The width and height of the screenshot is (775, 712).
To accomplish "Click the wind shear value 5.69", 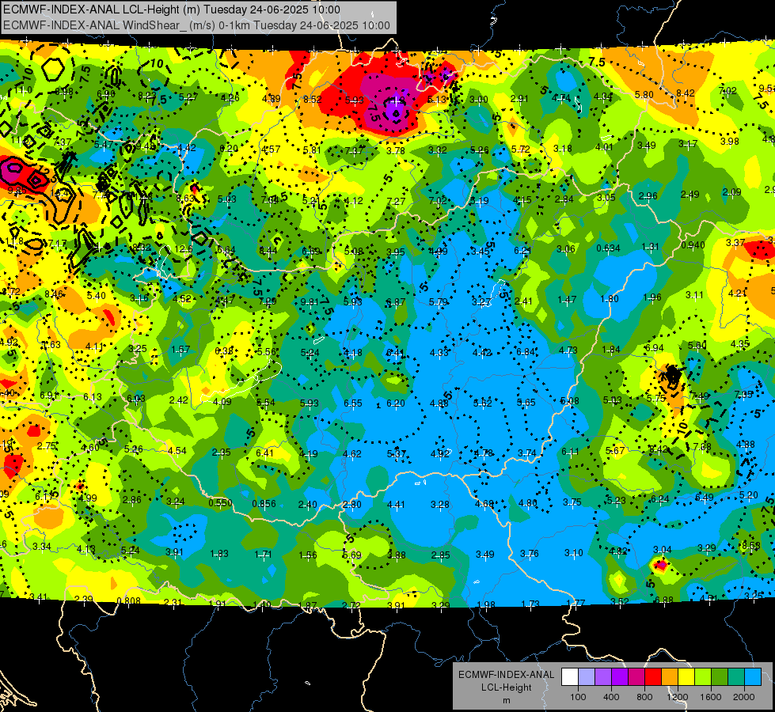I will 352,555.
